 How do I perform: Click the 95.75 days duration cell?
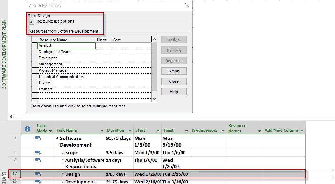[x=119, y=142]
